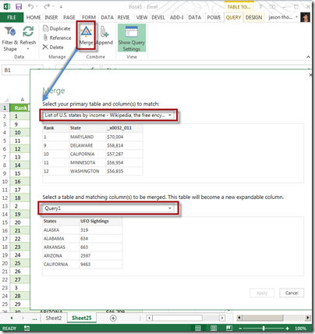Switch to the PAGE layout tab
This screenshot has width=315, height=334.
[x=69, y=17]
